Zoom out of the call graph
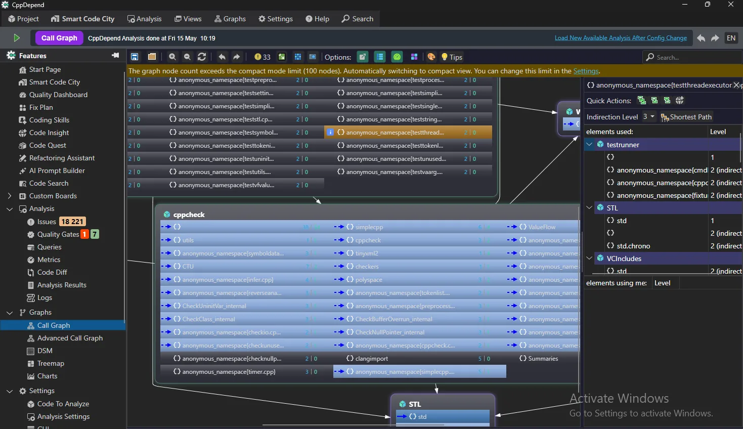The image size is (743, 429). [x=187, y=57]
